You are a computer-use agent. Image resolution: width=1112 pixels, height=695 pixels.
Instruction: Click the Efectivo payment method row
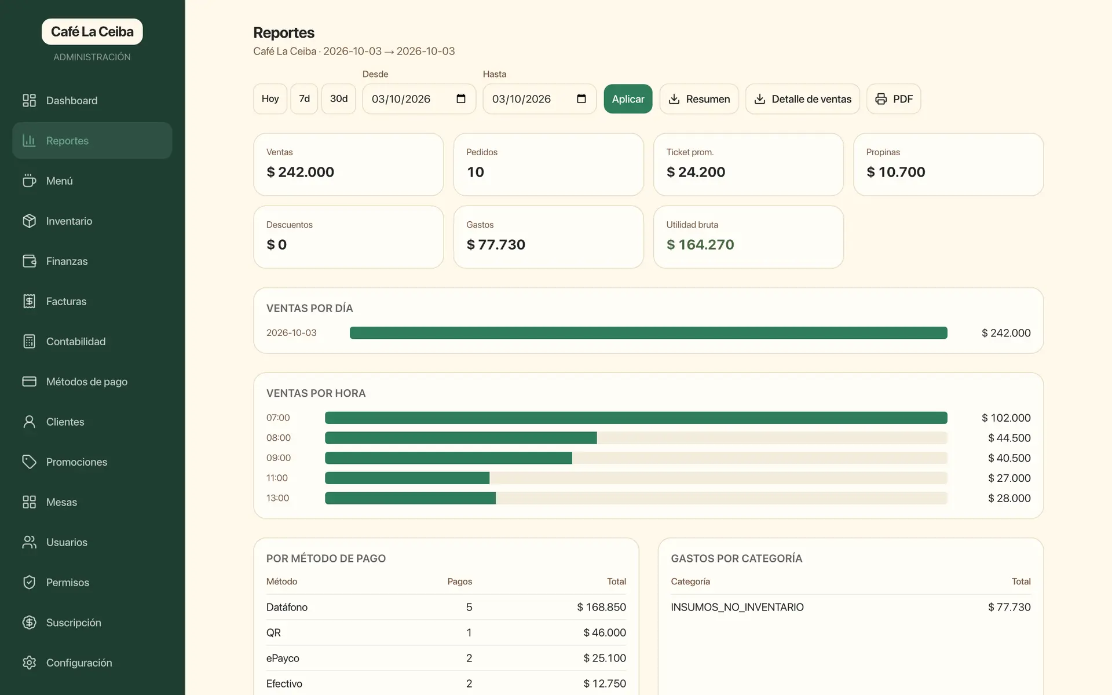click(446, 683)
